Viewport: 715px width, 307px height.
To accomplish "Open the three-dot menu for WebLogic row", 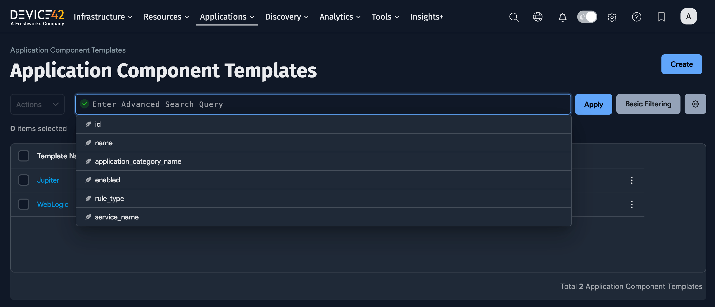I will [x=632, y=204].
